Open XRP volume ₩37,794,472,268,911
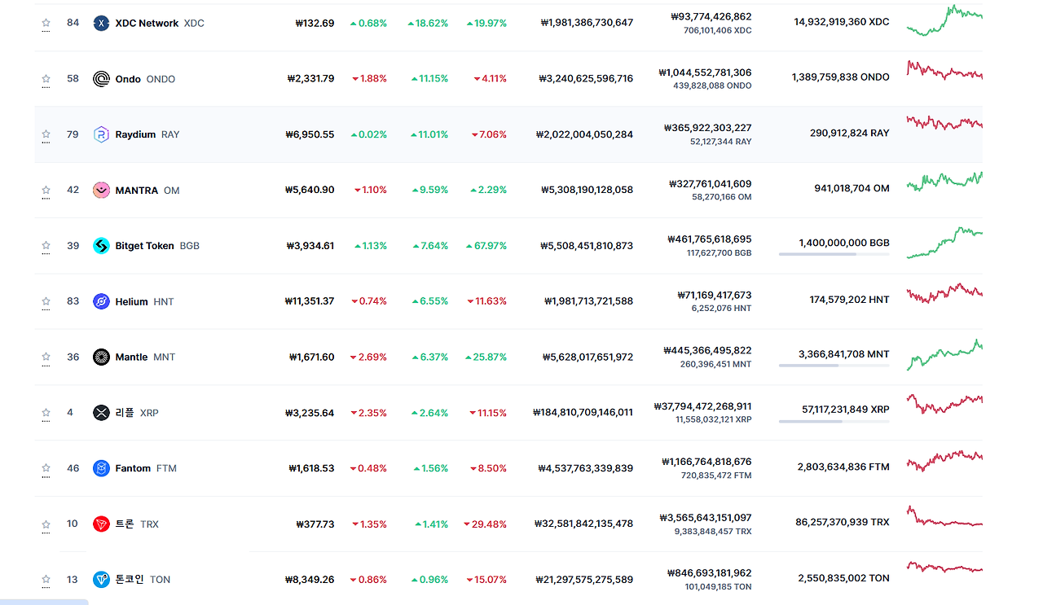 click(x=703, y=406)
